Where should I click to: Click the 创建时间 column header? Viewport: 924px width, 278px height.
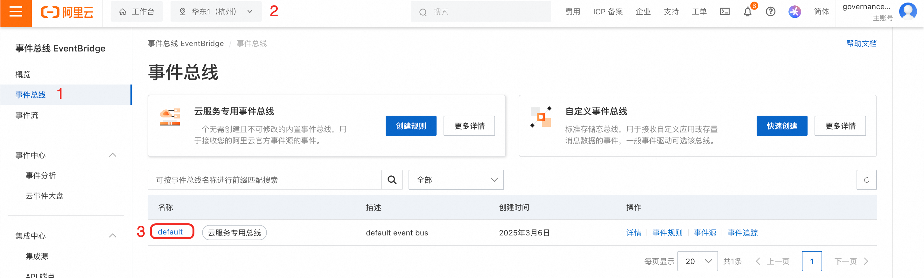[514, 207]
